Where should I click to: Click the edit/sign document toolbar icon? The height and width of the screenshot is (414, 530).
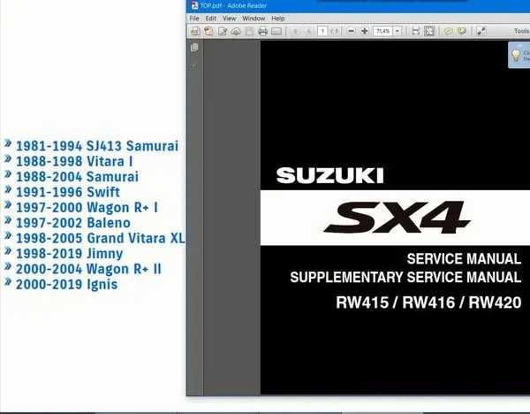223,31
